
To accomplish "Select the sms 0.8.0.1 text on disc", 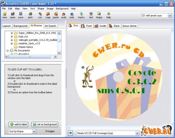I will tap(121, 91).
